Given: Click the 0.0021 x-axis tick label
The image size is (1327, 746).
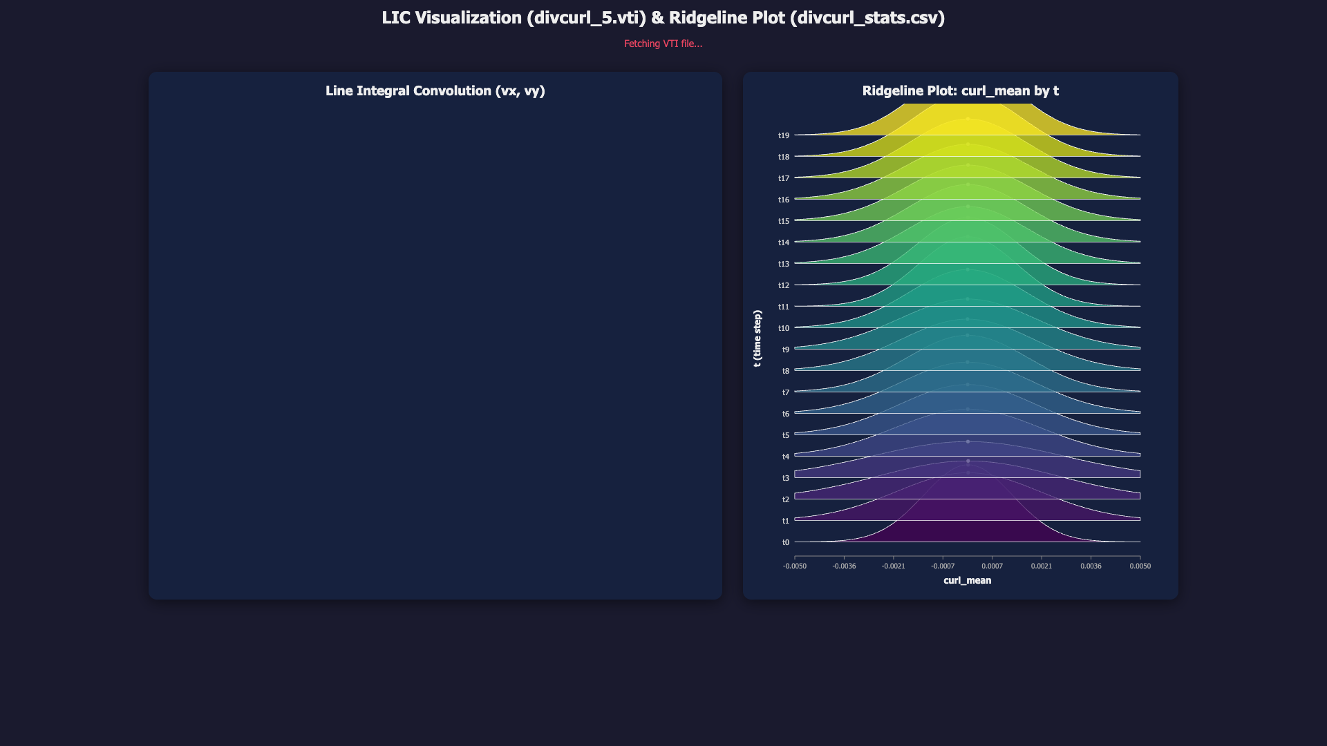Looking at the screenshot, I should (1042, 566).
